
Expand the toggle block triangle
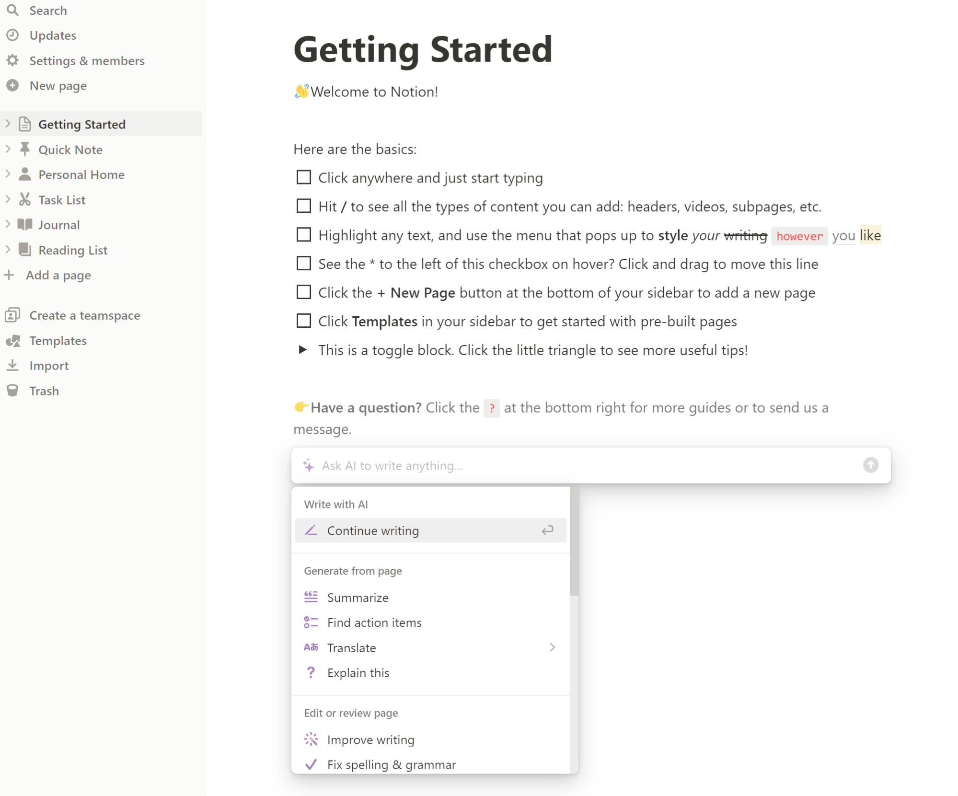(x=302, y=349)
